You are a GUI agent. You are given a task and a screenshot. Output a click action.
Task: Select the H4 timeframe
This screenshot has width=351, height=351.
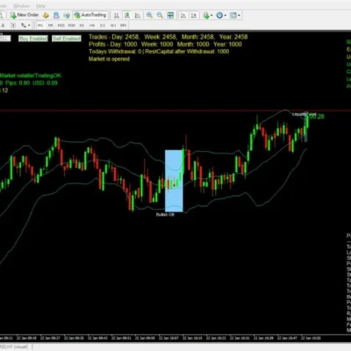[92, 25]
